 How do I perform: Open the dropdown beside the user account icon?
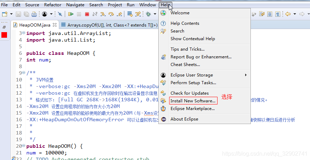coord(51,14)
